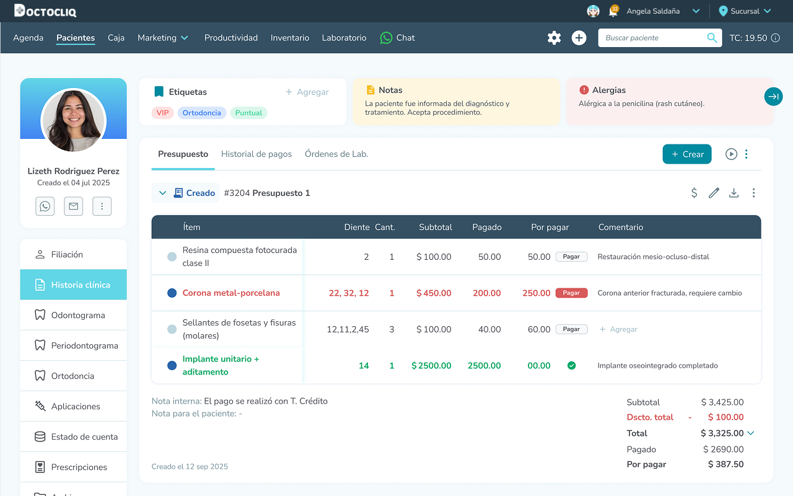The image size is (793, 496).
Task: Go to Agenda in navigation bar
Action: pos(28,38)
